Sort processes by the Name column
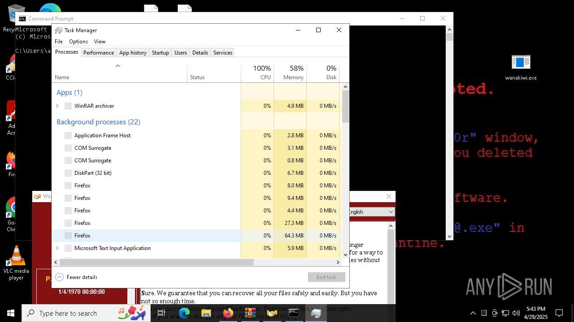Image resolution: width=574 pixels, height=322 pixels. (120, 74)
